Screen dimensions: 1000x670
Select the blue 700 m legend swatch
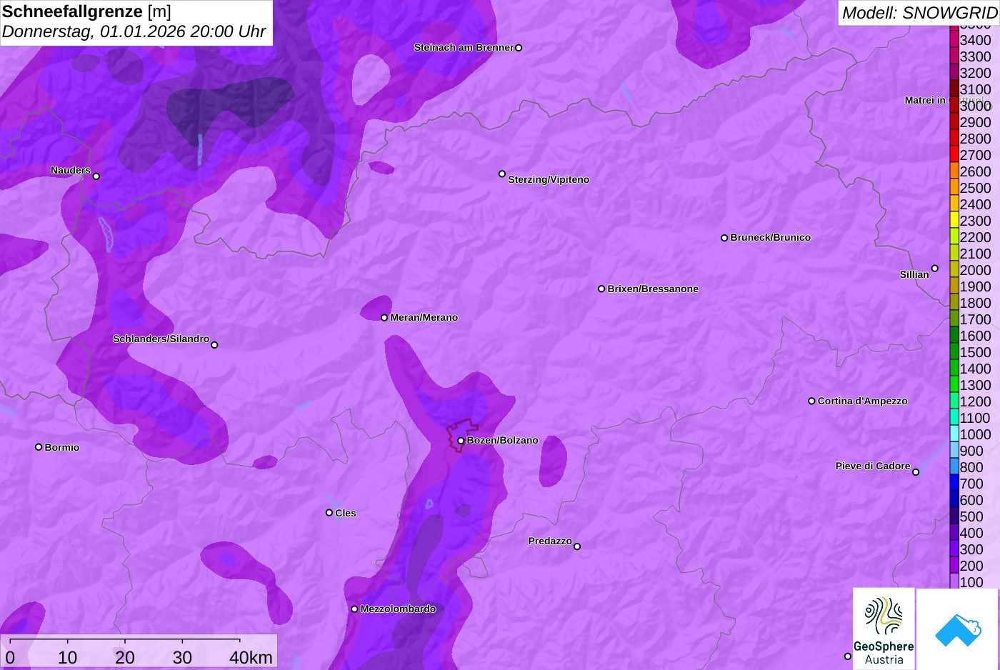954,484
